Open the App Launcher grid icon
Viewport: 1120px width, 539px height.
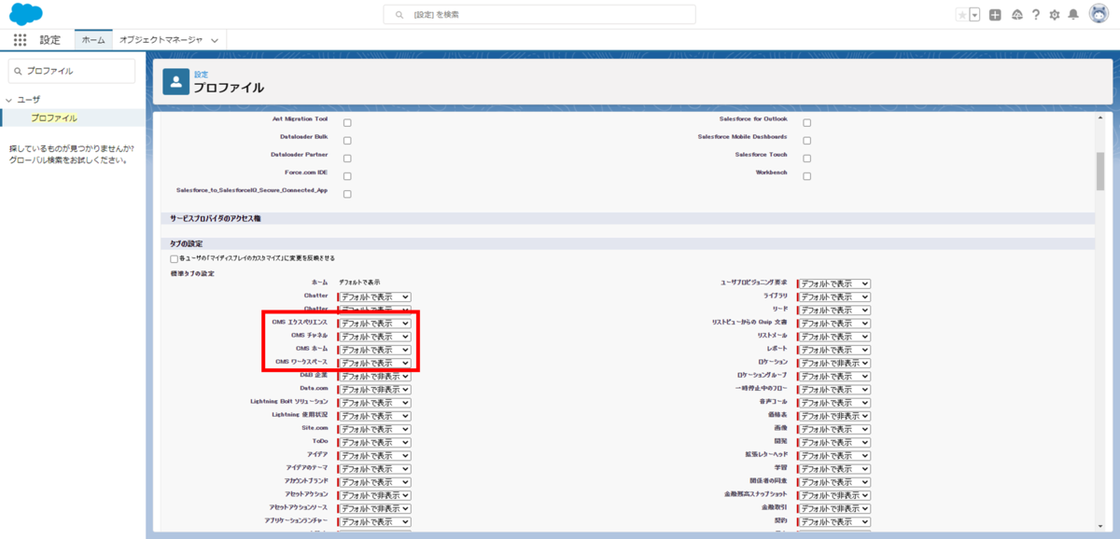20,40
